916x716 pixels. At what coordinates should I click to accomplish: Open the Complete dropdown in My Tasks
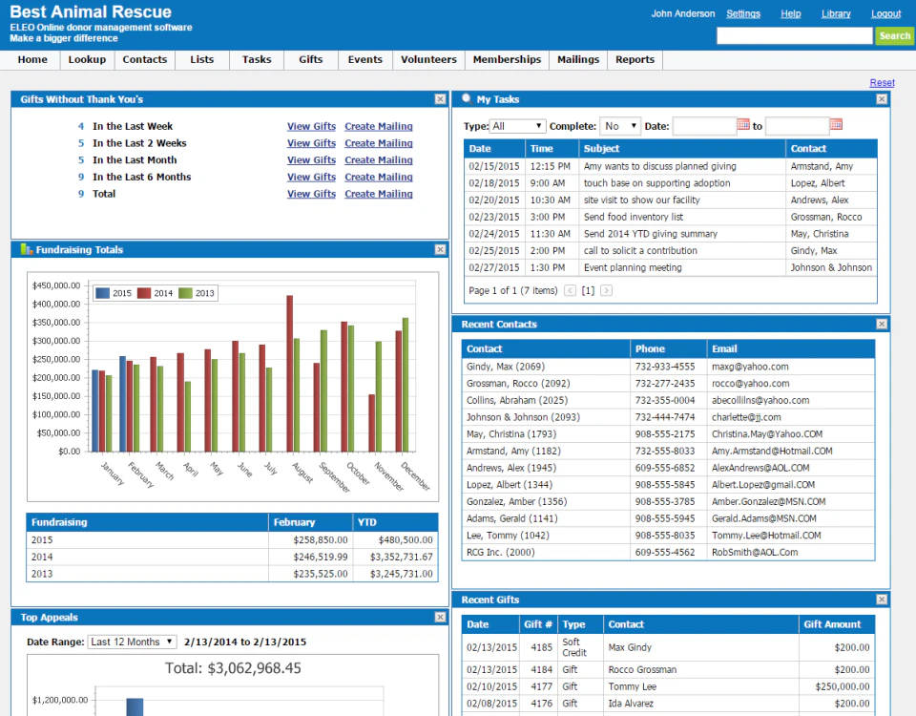[620, 124]
